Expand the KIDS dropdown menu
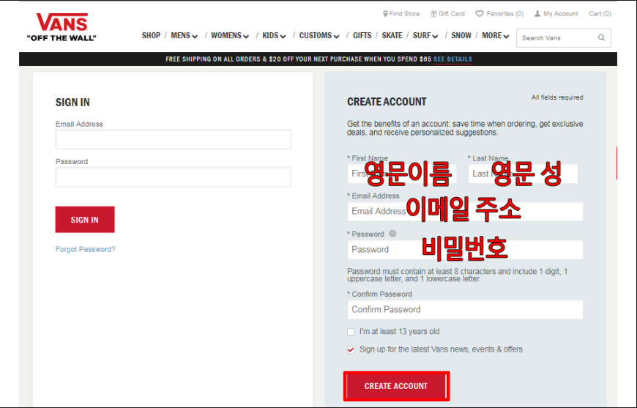 click(x=274, y=36)
